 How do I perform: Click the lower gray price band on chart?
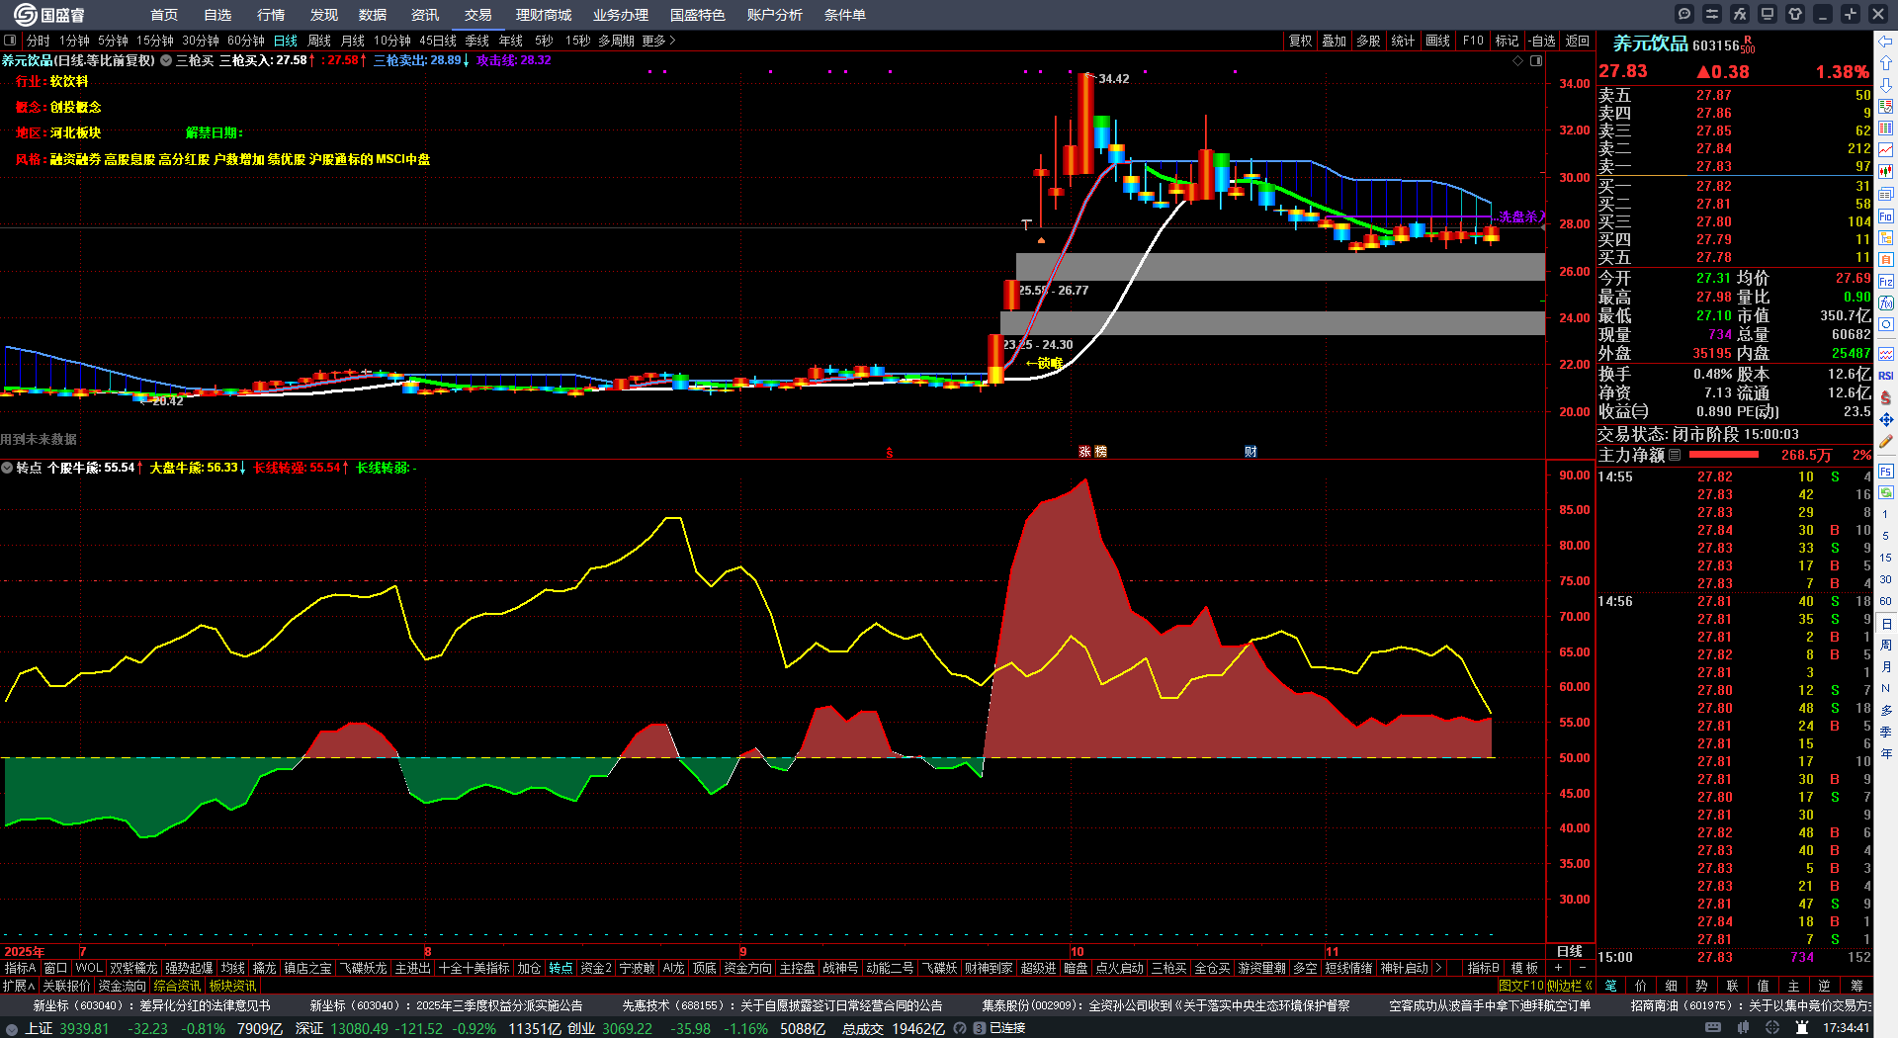click(x=1272, y=323)
